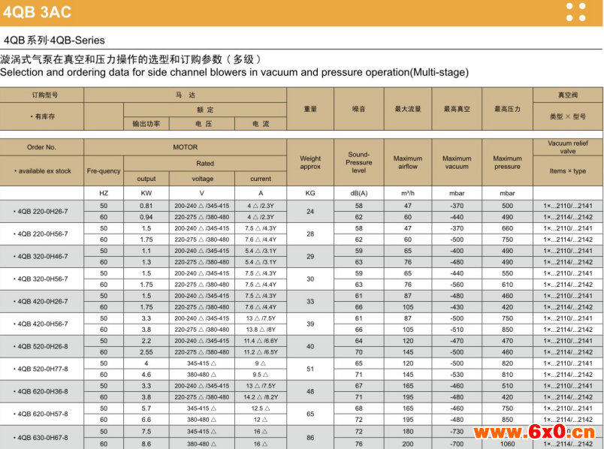Click maximum pressure value "1060"

tap(507, 444)
